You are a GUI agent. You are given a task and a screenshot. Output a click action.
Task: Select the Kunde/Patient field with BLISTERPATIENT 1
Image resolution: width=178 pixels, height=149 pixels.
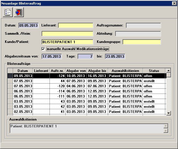click(x=67, y=42)
